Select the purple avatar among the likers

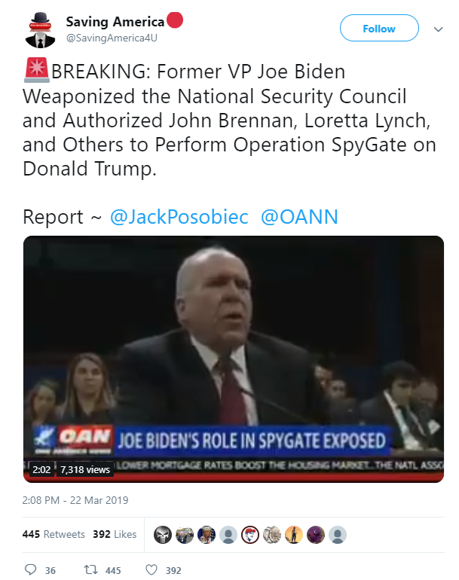[317, 534]
